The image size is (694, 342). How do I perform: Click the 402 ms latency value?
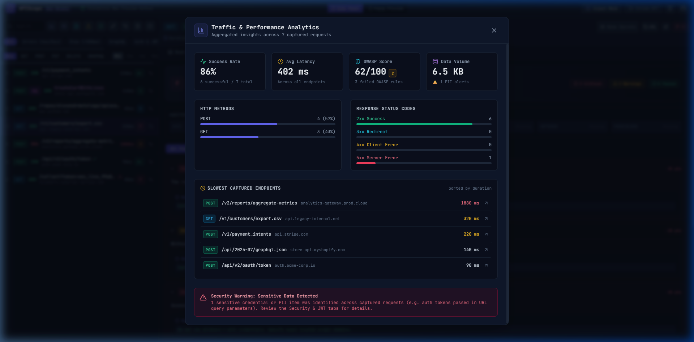point(293,72)
